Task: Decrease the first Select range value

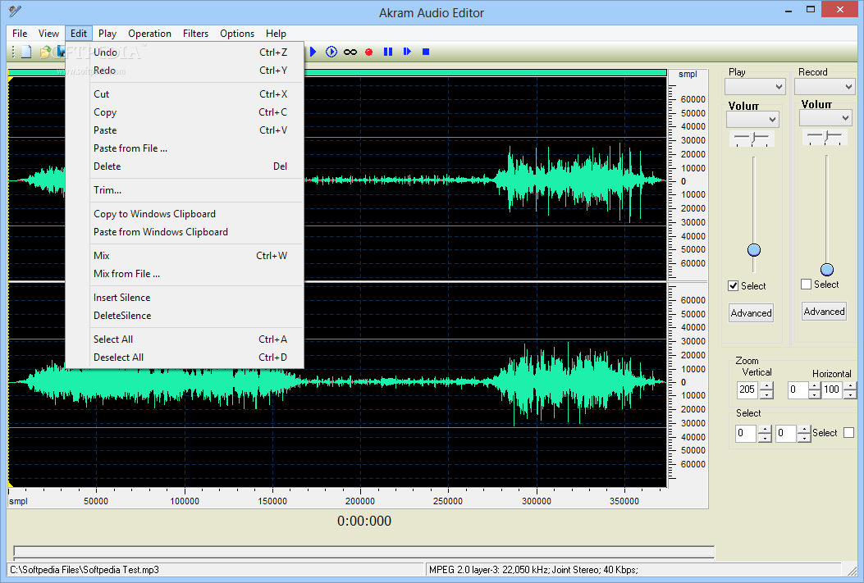Action: point(764,438)
